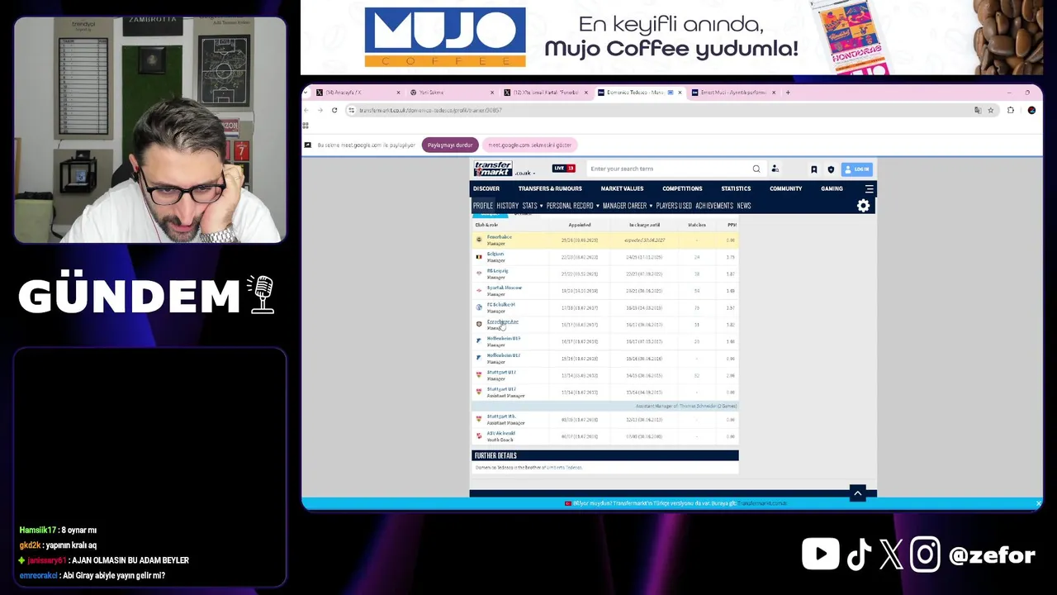
Task: Open the ASV Aichwald club link
Action: pos(500,433)
